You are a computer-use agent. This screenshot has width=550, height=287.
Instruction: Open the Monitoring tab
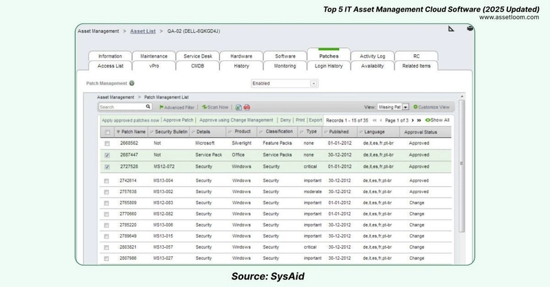pyautogui.click(x=285, y=66)
